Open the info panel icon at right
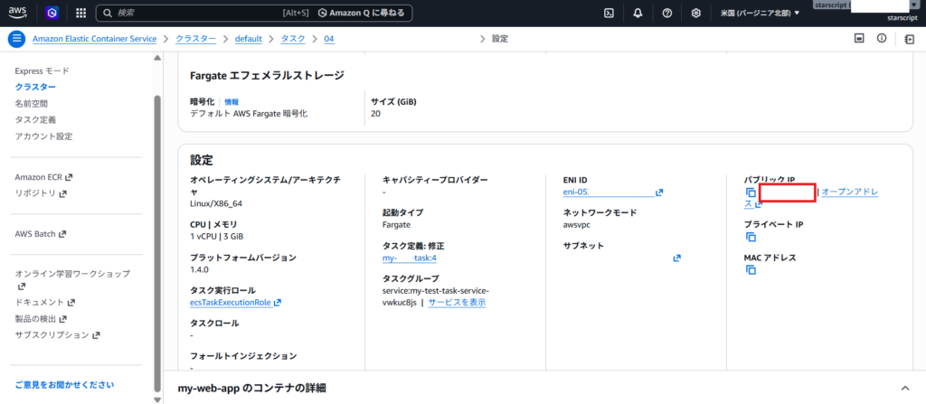Image resolution: width=926 pixels, height=404 pixels. pos(881,39)
